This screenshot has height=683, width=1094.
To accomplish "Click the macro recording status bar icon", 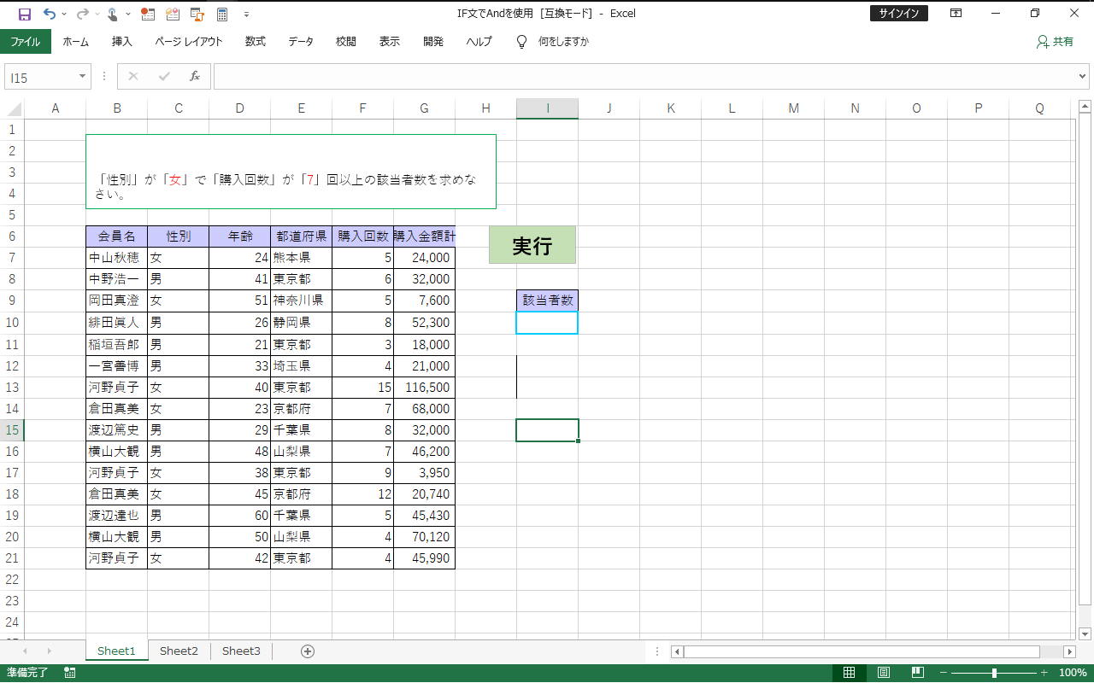I will pos(69,673).
